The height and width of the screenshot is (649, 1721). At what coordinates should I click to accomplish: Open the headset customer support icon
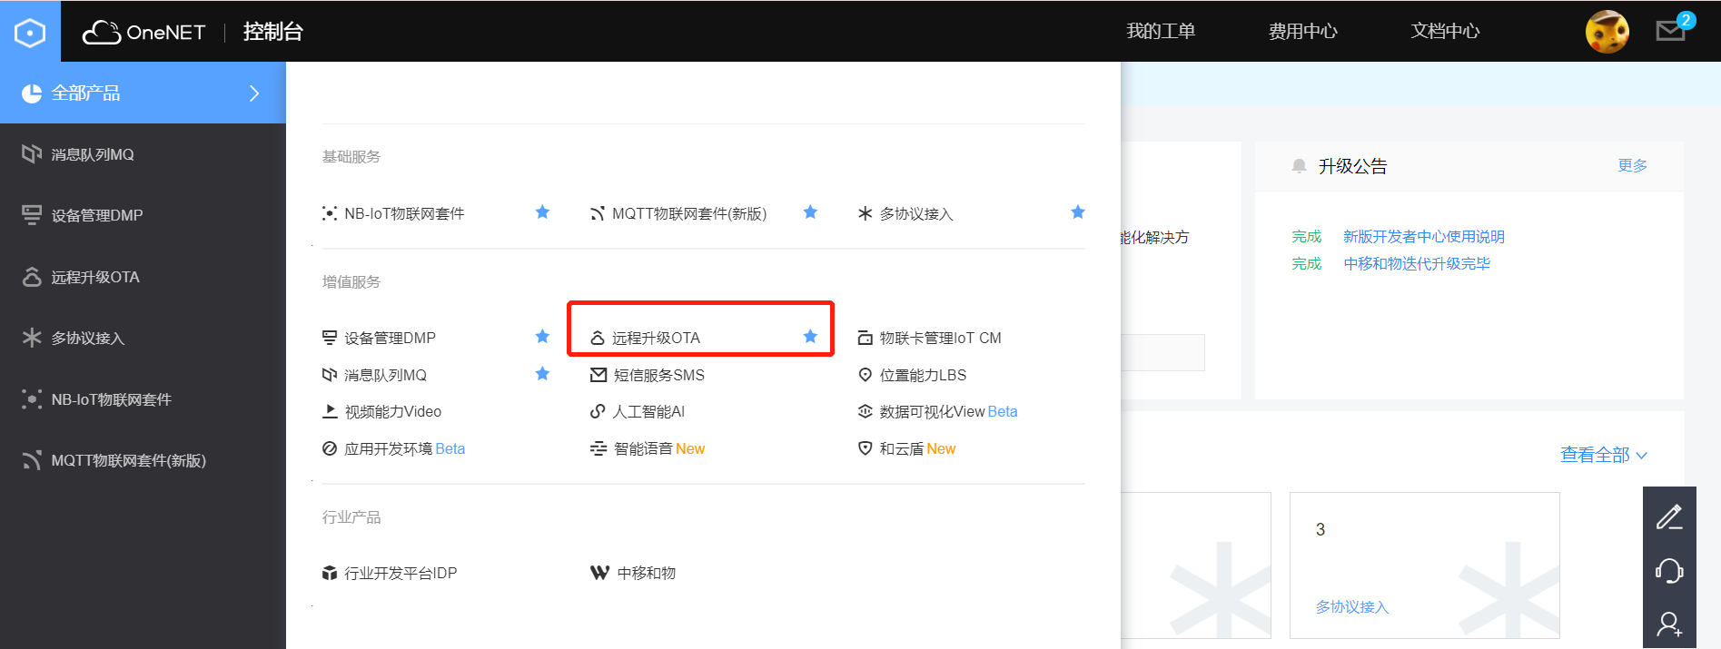(1669, 570)
